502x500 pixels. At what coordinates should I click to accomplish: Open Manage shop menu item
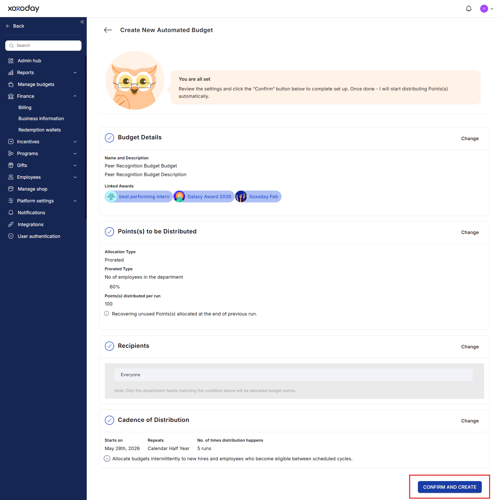(33, 189)
